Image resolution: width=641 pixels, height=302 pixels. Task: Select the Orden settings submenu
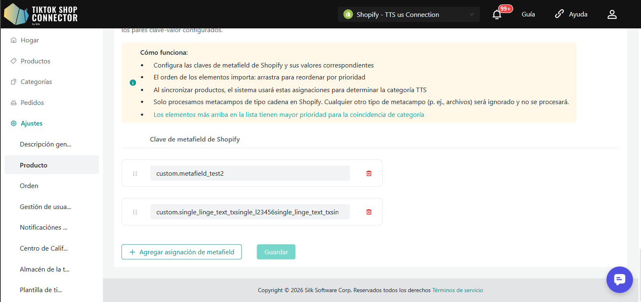click(x=29, y=186)
